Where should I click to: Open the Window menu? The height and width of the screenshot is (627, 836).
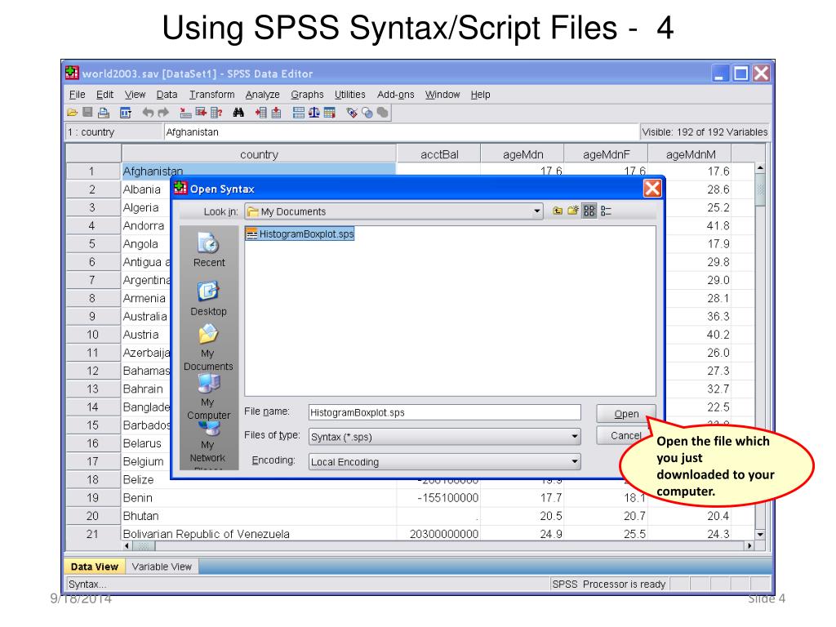point(442,95)
